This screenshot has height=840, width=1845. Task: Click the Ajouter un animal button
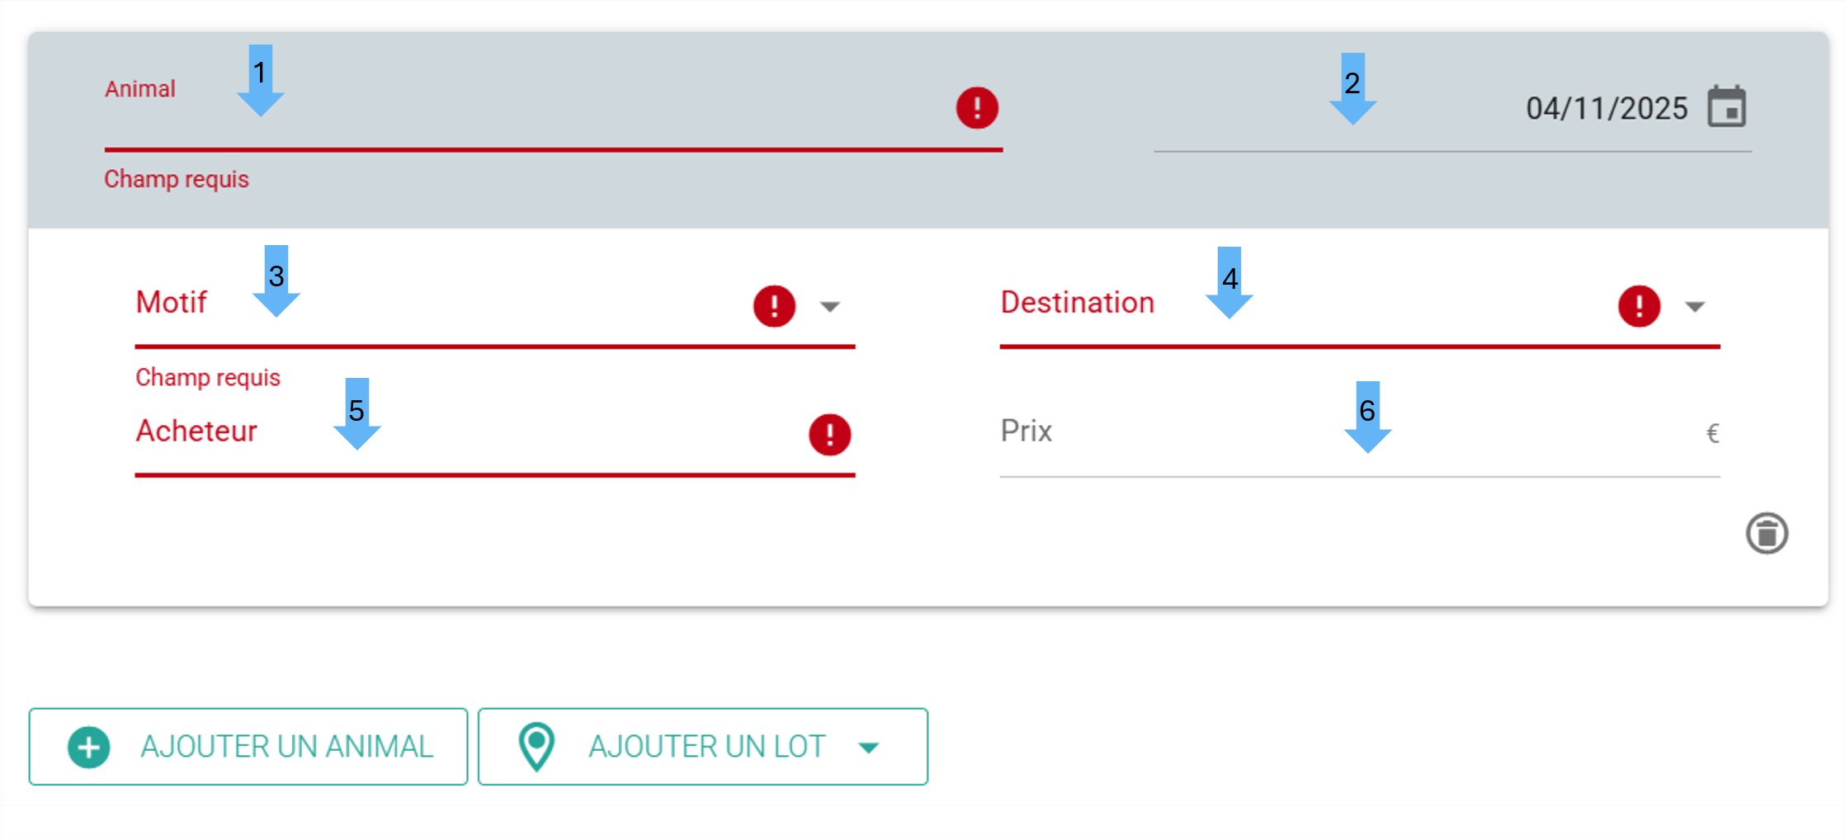(248, 747)
